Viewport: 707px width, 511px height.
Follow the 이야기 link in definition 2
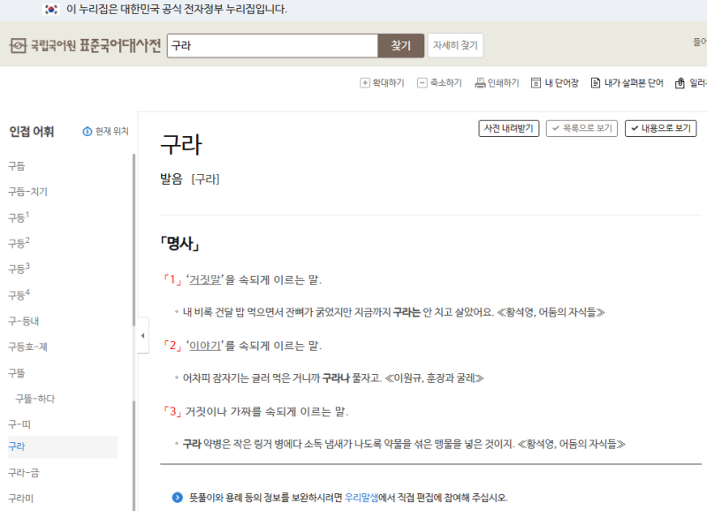(x=205, y=346)
